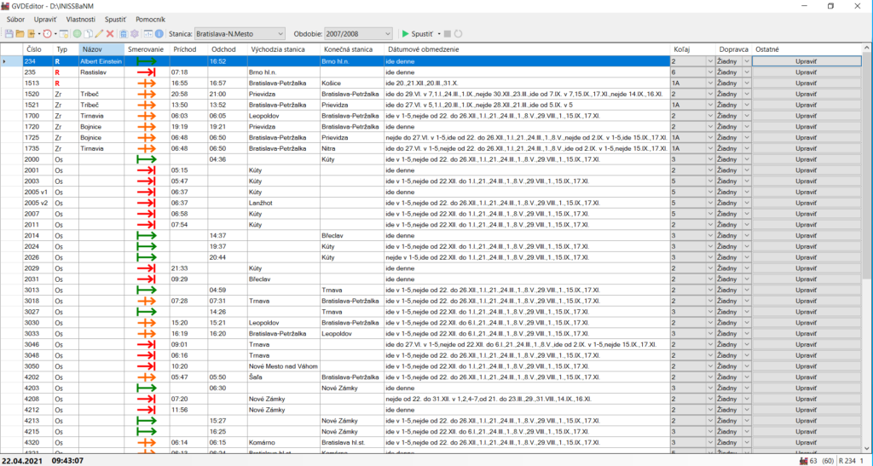The image size is (873, 466).
Task: Click the green Spustiť play icon
Action: click(x=406, y=34)
